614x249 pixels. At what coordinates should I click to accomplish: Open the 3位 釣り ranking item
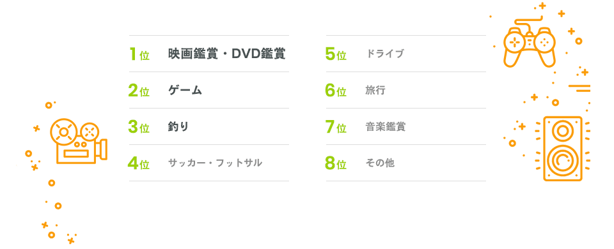coord(209,126)
